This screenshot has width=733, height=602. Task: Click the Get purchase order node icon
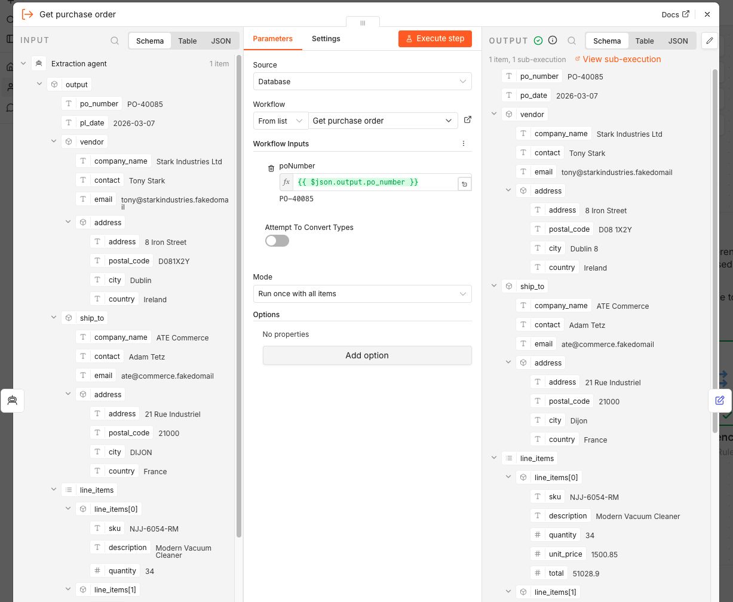27,14
